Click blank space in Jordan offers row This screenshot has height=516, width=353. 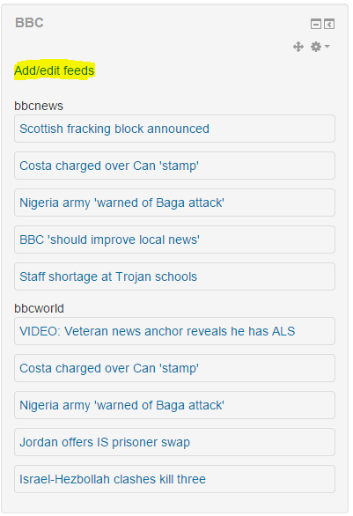[263, 442]
